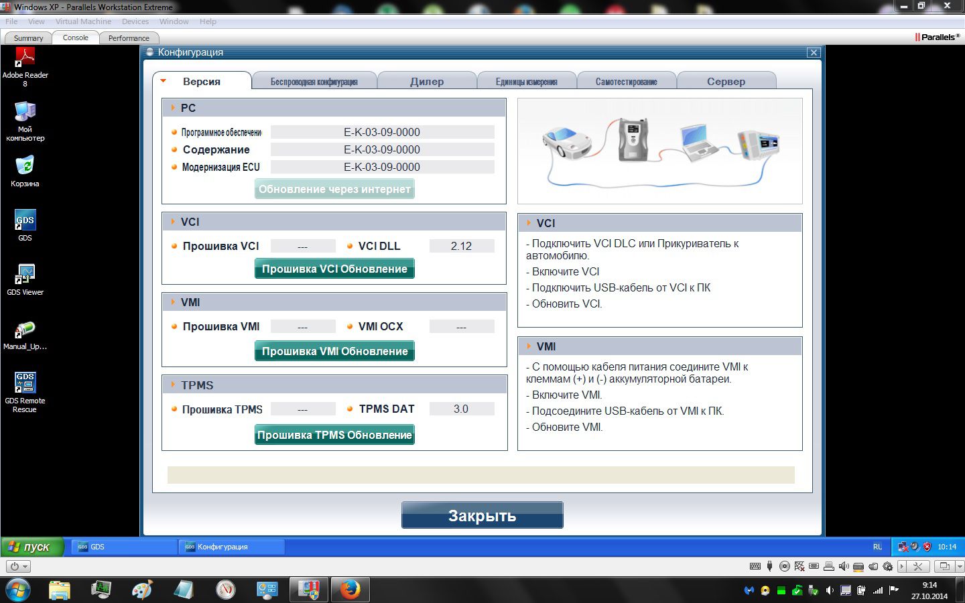The image size is (965, 603).
Task: Open the file explorer folder taskbar icon
Action: [60, 590]
